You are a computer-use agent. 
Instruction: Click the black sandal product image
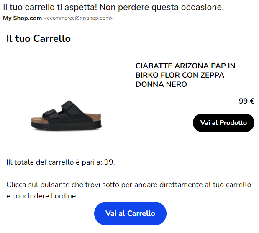(x=66, y=116)
